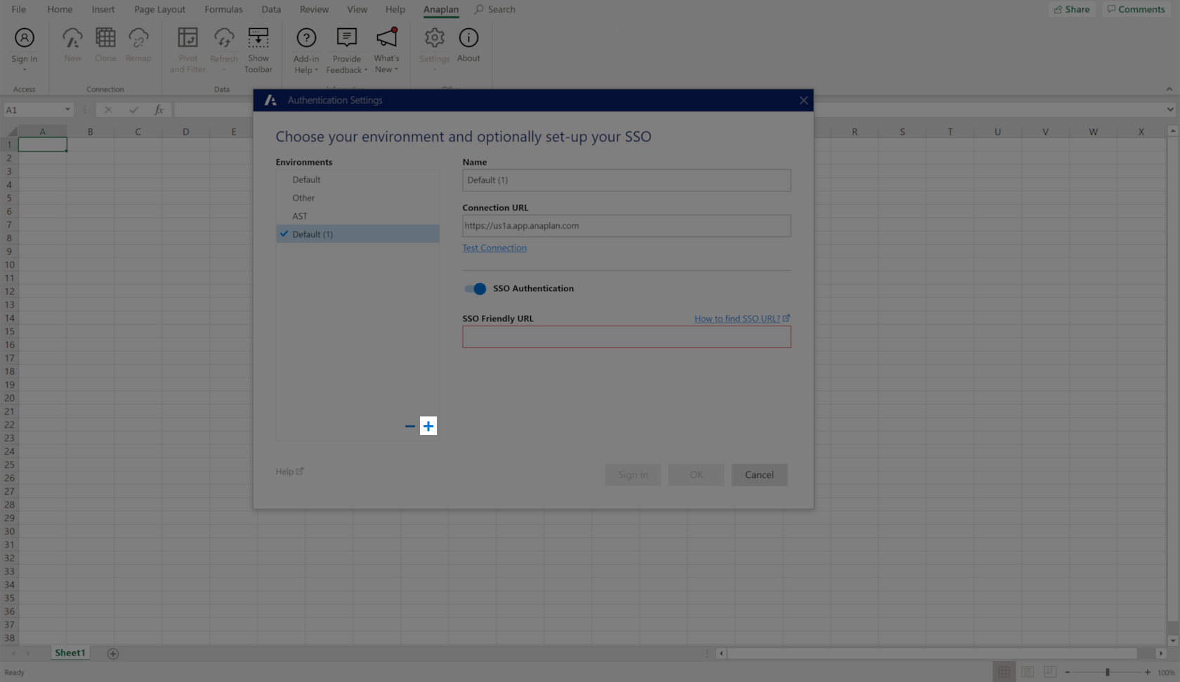Click inside the SSO Friendly URL field

click(626, 337)
